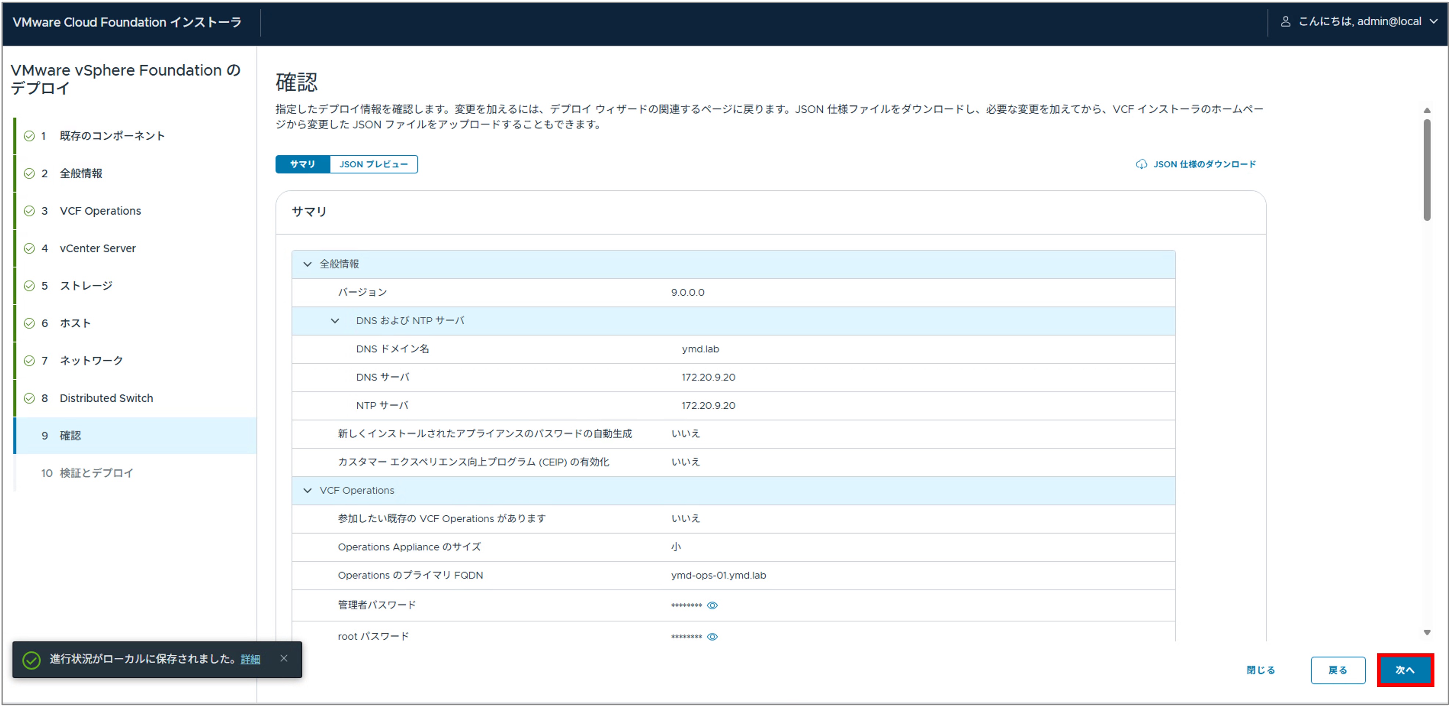This screenshot has height=707, width=1450.
Task: Click the DNS ドメイン名 value ymd.lab
Action: click(700, 349)
